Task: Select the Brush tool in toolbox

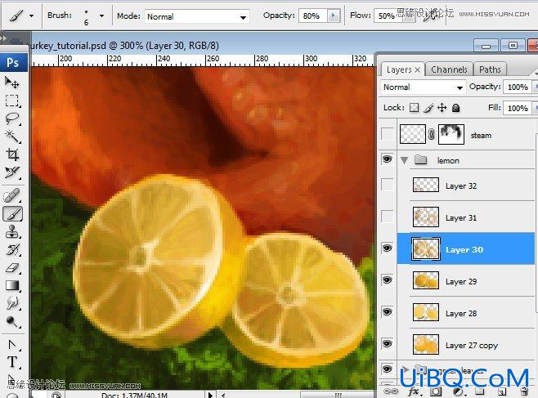Action: click(13, 214)
